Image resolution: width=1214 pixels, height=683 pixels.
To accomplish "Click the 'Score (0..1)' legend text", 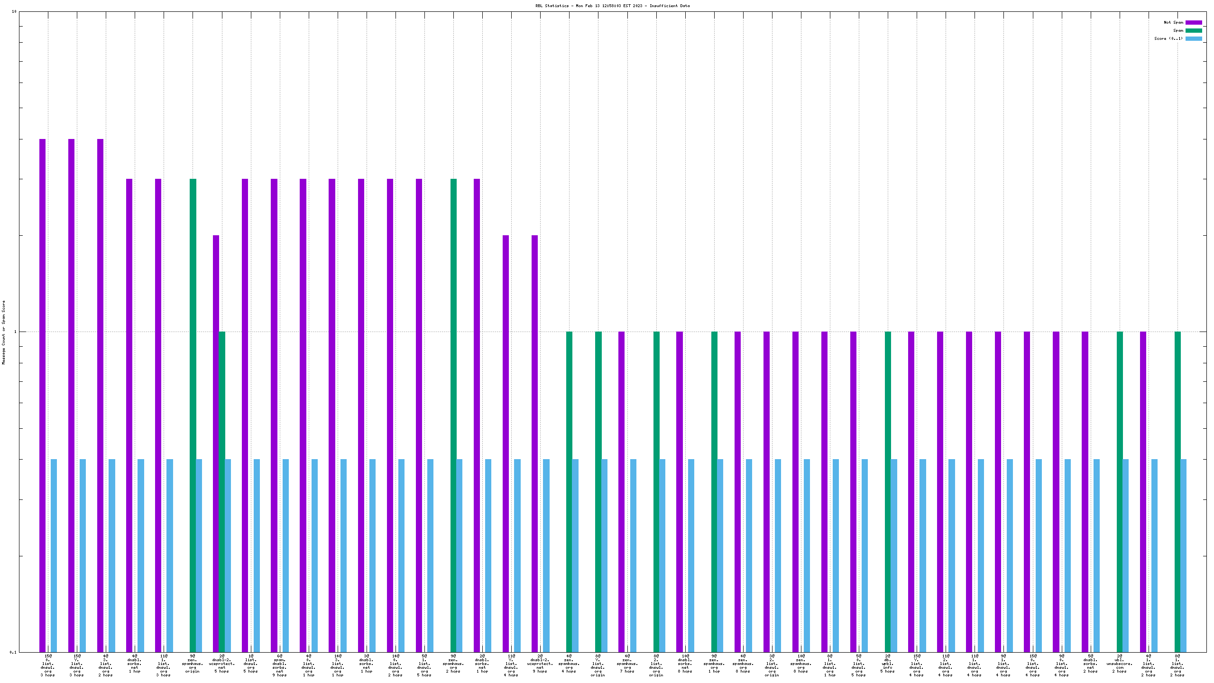I will 1168,38.
